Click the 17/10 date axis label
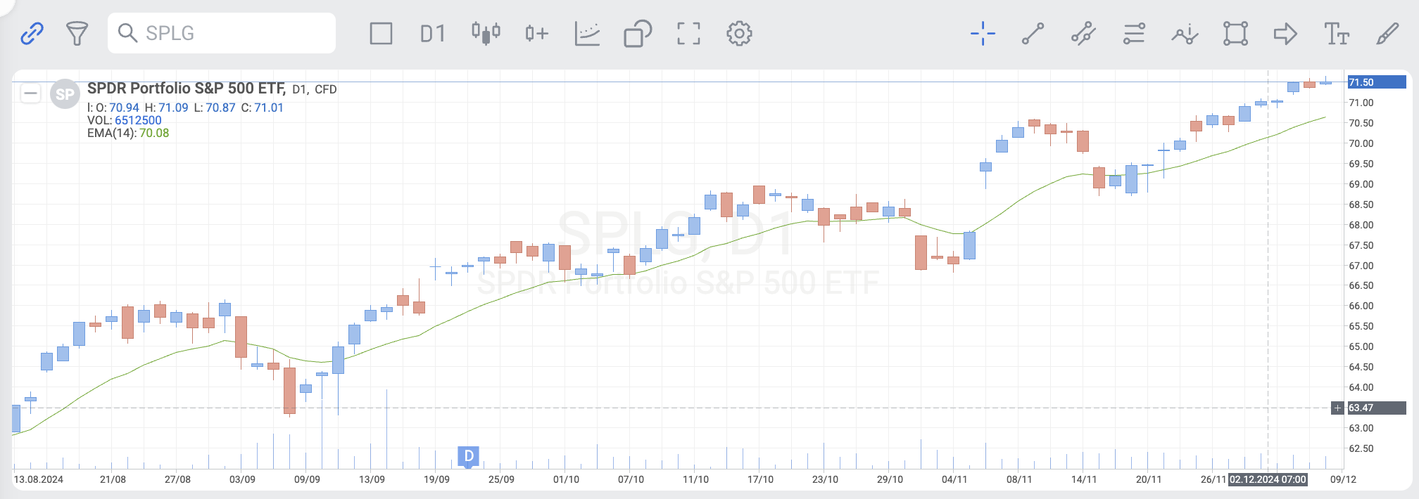The width and height of the screenshot is (1419, 499). (760, 479)
